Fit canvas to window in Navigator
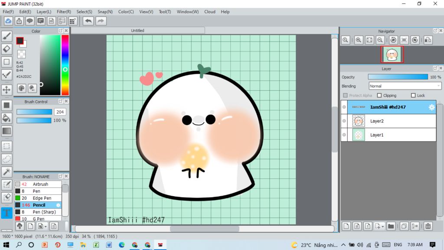The image size is (444, 250). click(x=369, y=40)
